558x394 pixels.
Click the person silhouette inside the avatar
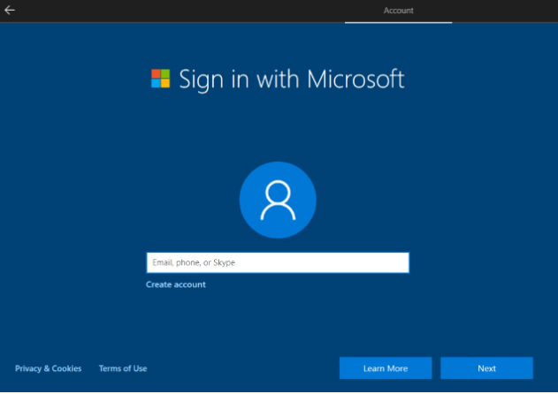click(x=278, y=200)
